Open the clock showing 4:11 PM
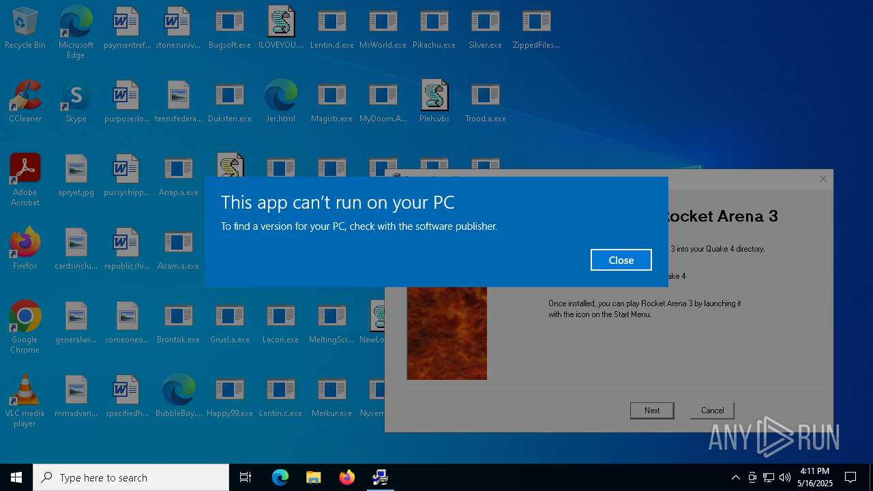 coord(815,477)
